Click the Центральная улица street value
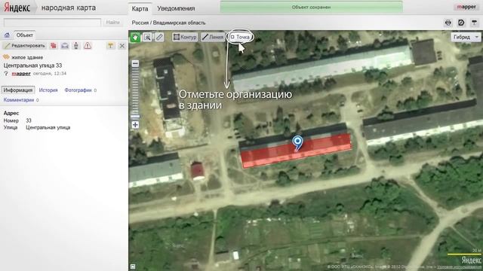Viewport: 483px width, 271px height. [48, 127]
